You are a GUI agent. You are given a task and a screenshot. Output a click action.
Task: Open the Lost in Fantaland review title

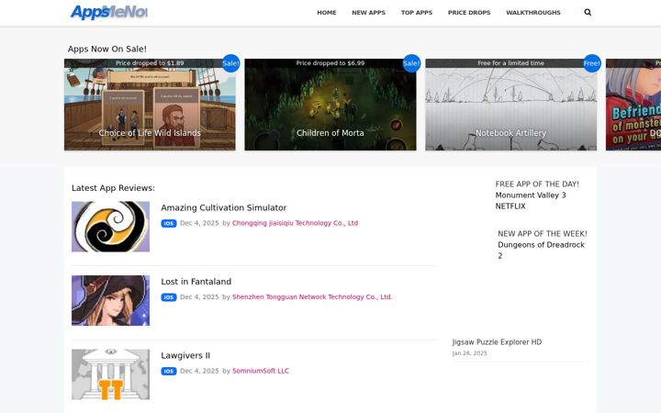[x=196, y=282]
